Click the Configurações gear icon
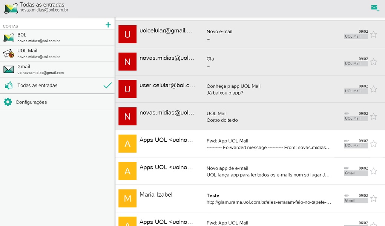Viewport: 385px width, 226px height. [8, 102]
